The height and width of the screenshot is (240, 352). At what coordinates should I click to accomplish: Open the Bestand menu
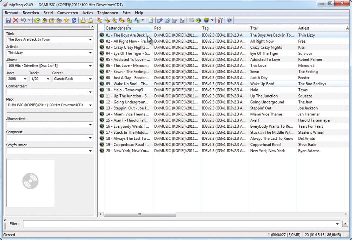[12, 13]
